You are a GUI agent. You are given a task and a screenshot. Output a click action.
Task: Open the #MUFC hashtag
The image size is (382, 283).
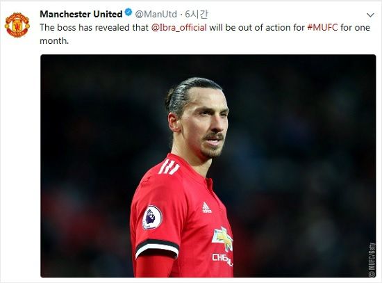click(322, 27)
